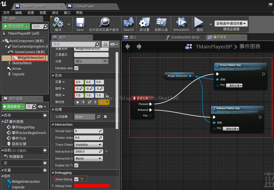Screen dimensions: 274x190
Task: Expand Debug Color property
Action: point(53,186)
